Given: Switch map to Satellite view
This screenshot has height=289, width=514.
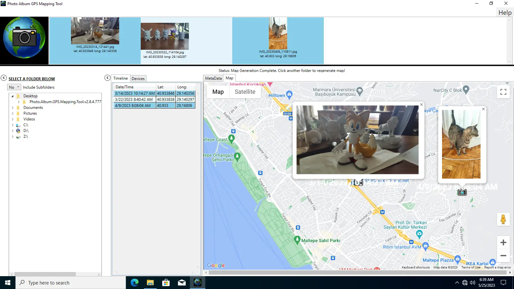Looking at the screenshot, I should tap(245, 92).
